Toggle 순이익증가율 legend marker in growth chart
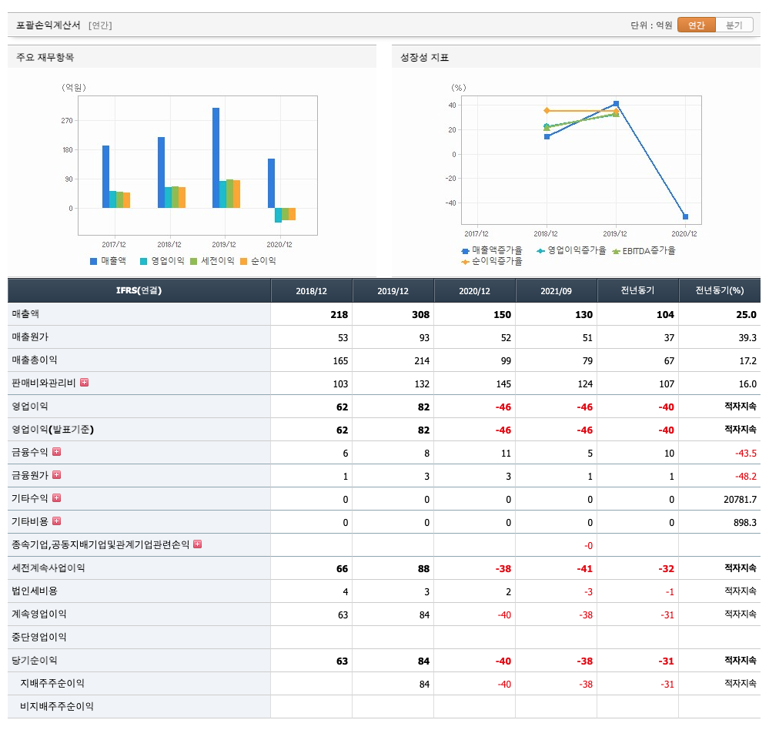This screenshot has height=730, width=769. tap(466, 262)
